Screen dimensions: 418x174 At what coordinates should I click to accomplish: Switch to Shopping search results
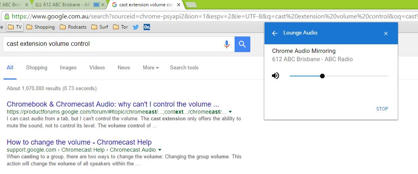(x=37, y=68)
